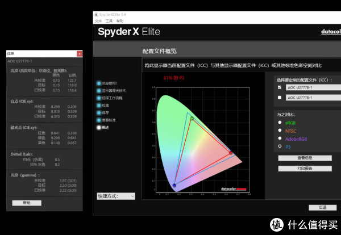
Task: Click the '81% 的 P3' coverage text
Action: pyautogui.click(x=174, y=78)
